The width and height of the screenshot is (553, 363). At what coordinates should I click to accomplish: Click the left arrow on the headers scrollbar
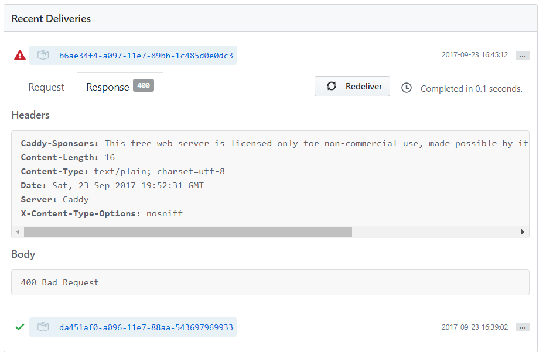(x=18, y=231)
